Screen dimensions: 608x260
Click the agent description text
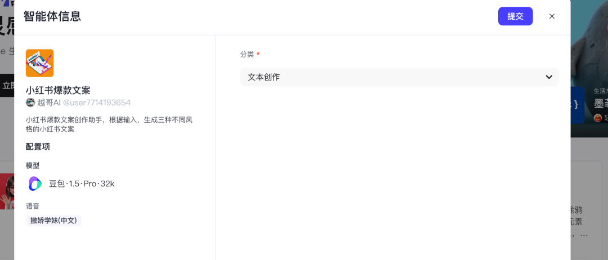tap(109, 124)
